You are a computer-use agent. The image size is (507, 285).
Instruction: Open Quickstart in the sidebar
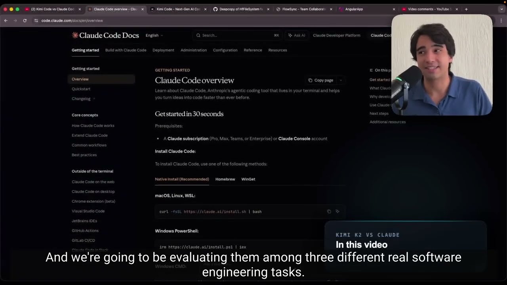point(81,89)
